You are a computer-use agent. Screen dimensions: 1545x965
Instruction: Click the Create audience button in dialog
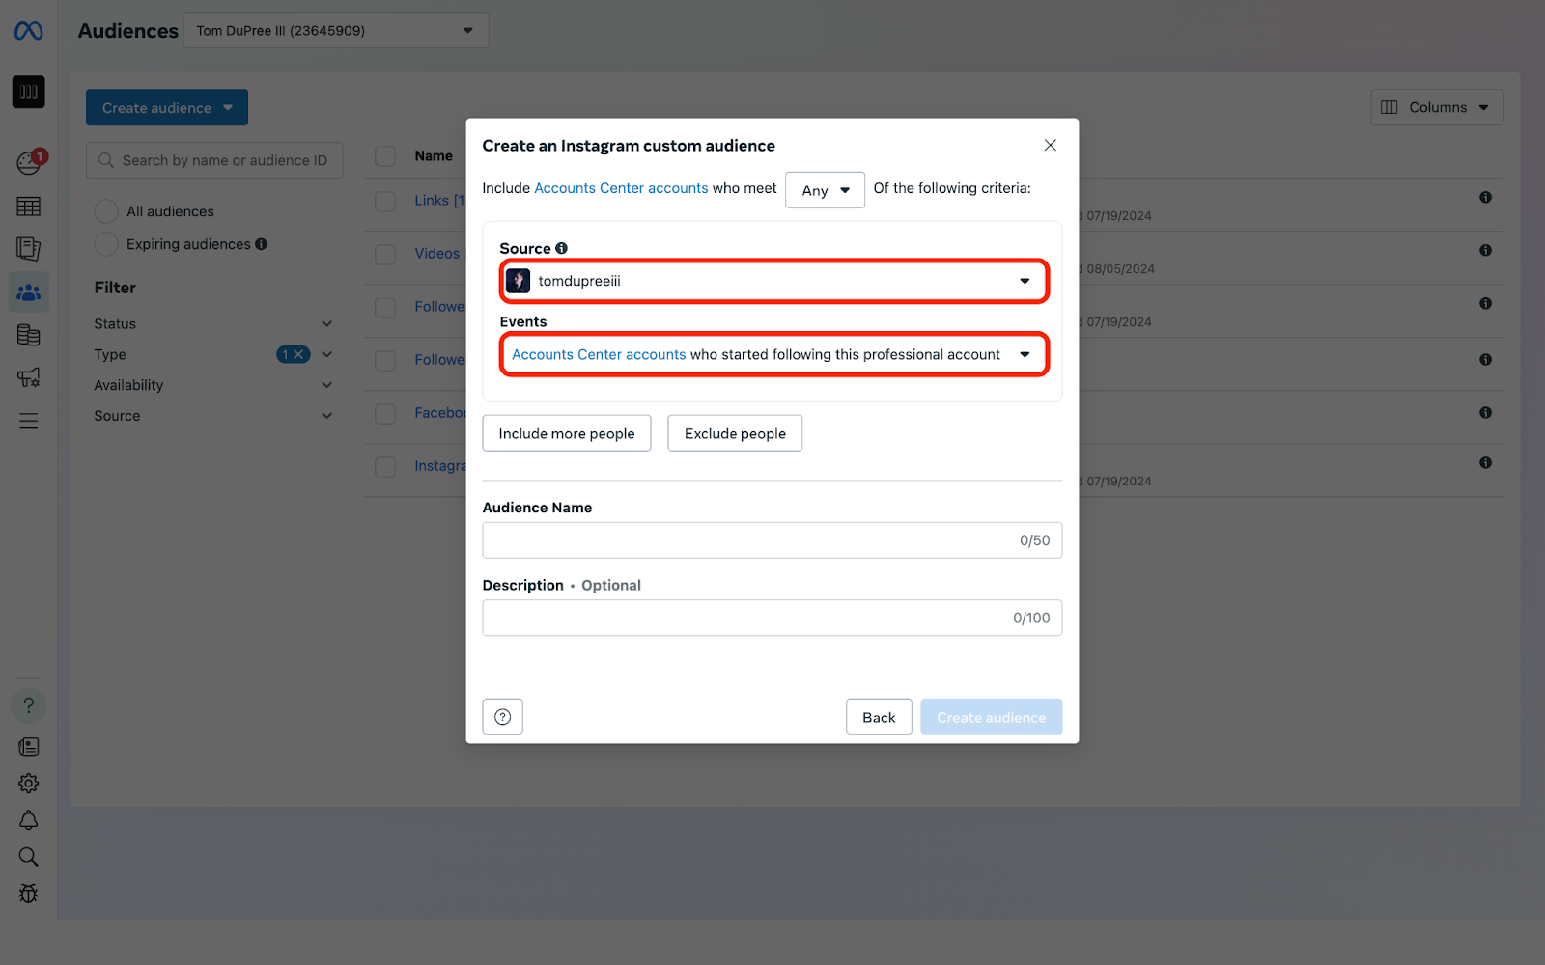(991, 717)
